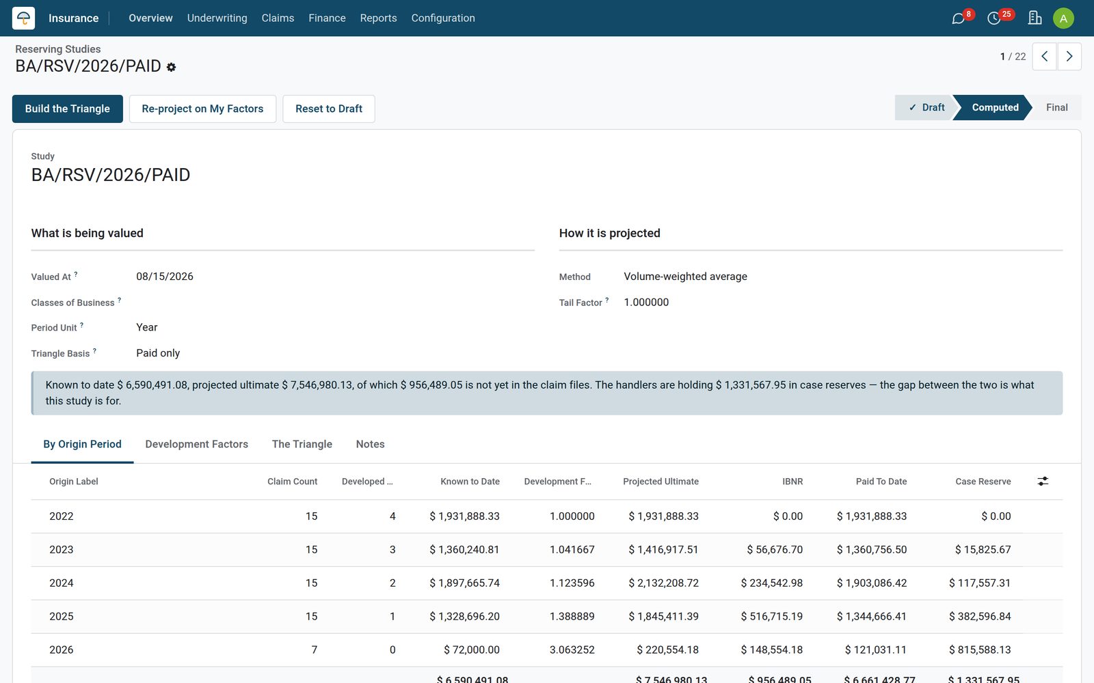1094x683 pixels.
Task: Select the Draft status stage
Action: [926, 107]
